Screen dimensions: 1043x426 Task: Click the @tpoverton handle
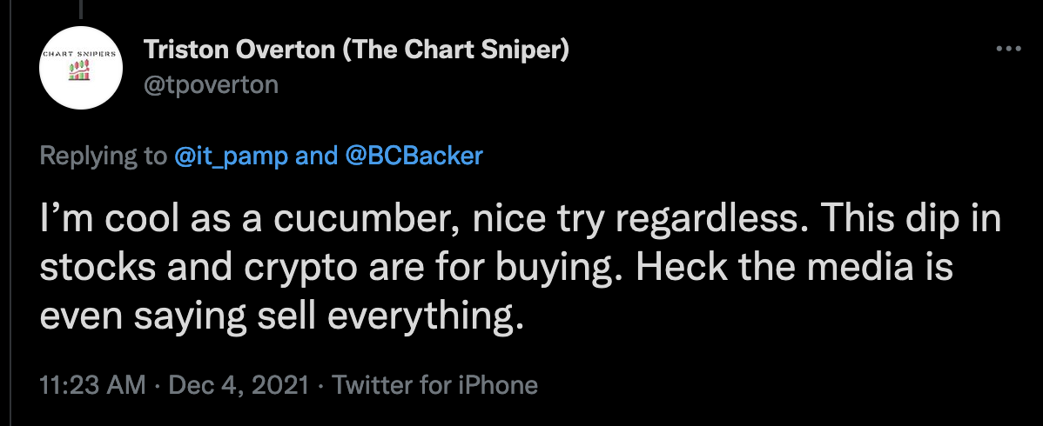(211, 83)
